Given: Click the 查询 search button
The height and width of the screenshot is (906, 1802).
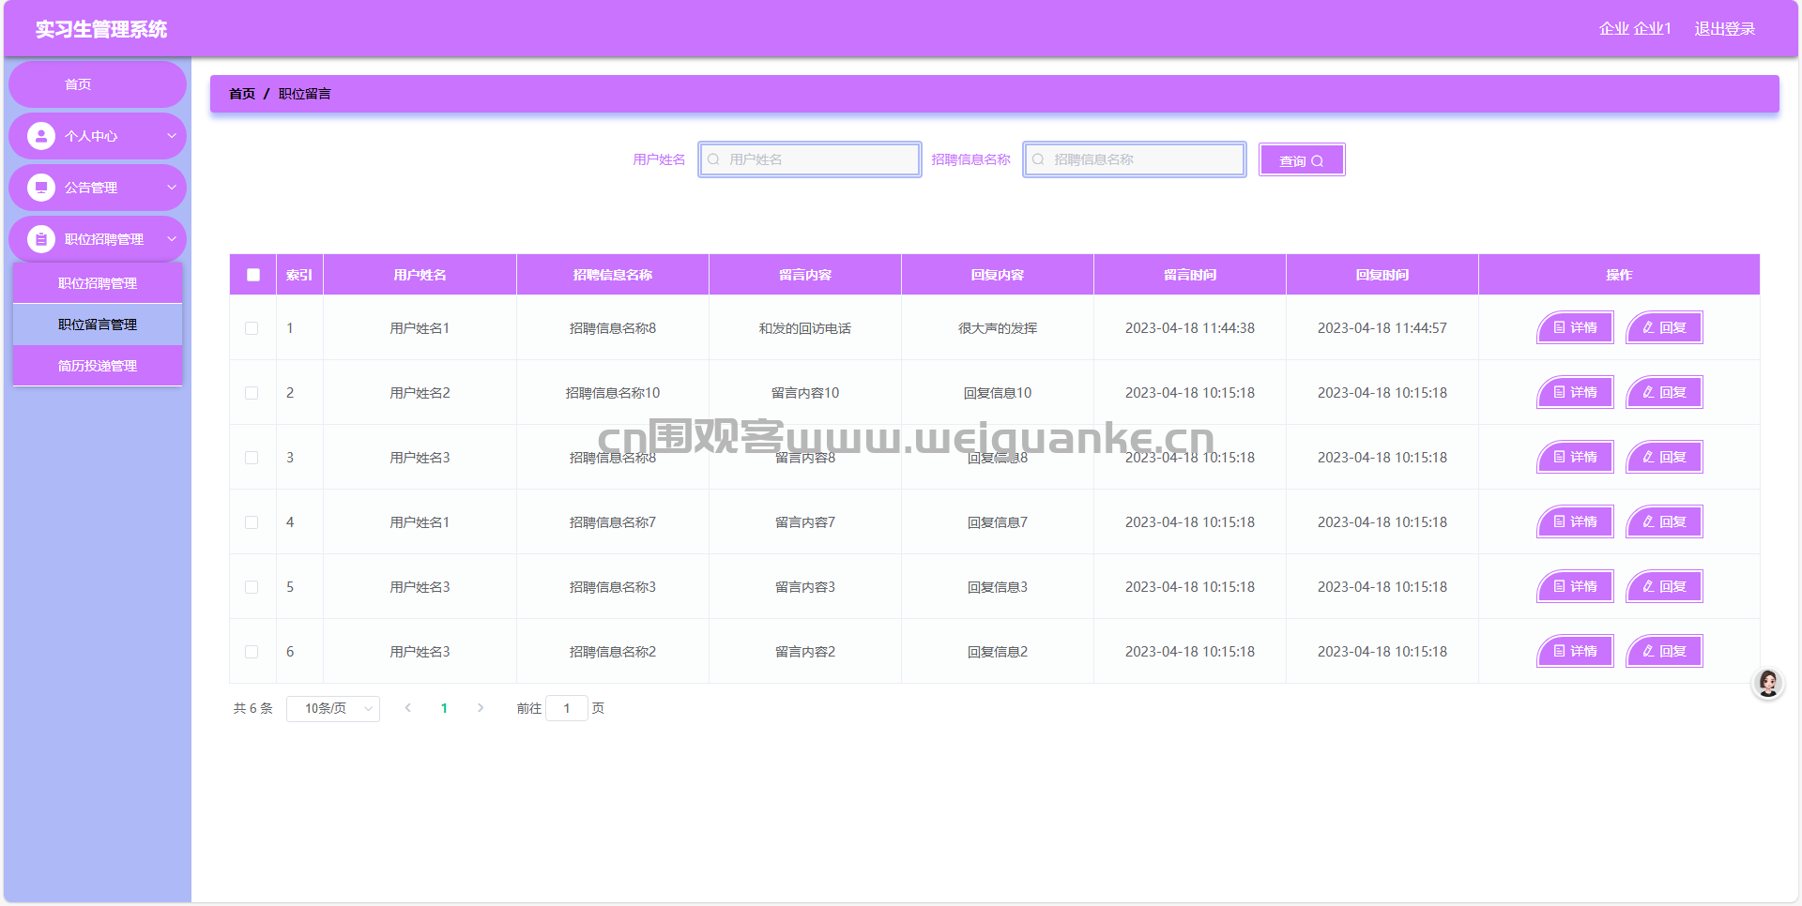Looking at the screenshot, I should [1301, 159].
